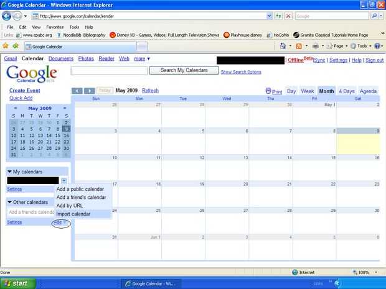
Task: Click the Sign out link
Action: tap(374, 60)
